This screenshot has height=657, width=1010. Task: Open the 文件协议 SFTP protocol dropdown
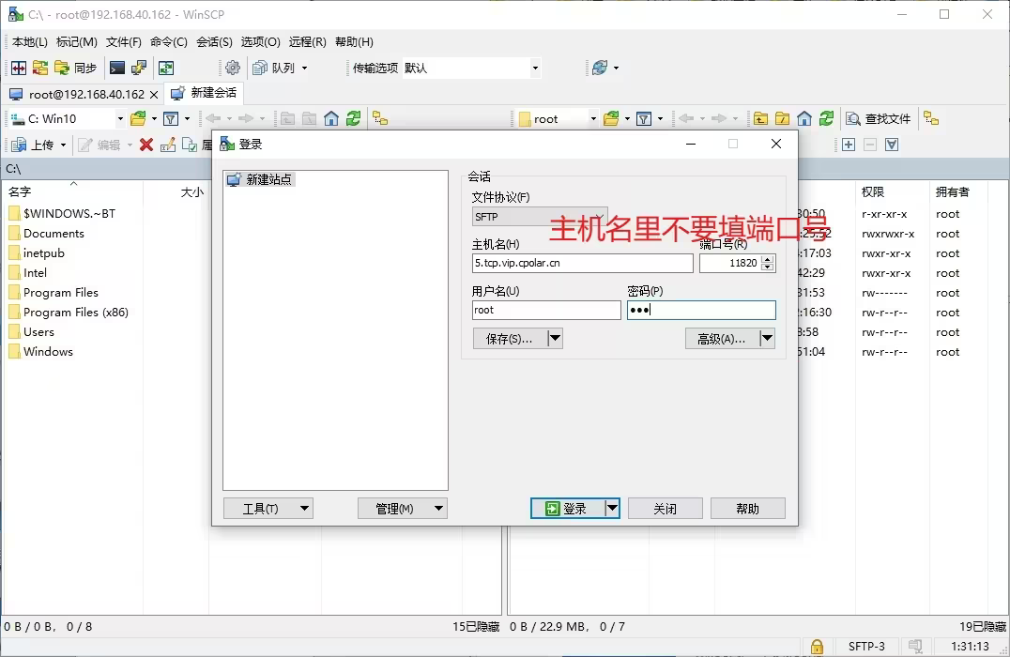coord(540,217)
